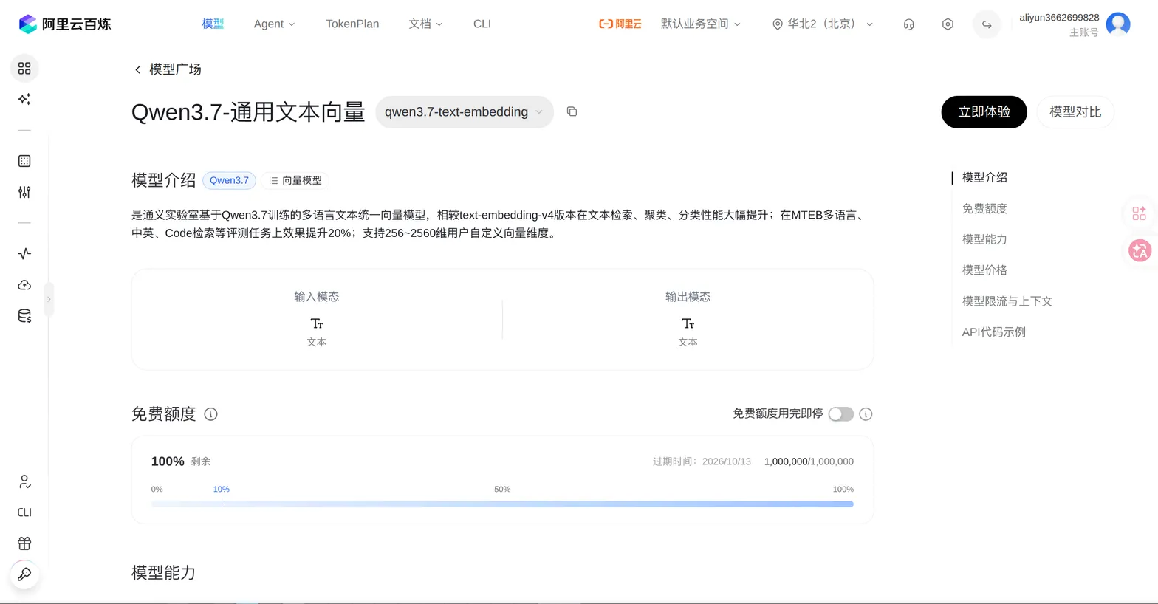Expand the collapsed left sidebar handle
This screenshot has width=1158, height=604.
coord(49,299)
